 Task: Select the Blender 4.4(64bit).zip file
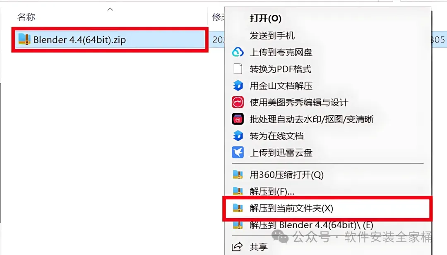(110, 40)
